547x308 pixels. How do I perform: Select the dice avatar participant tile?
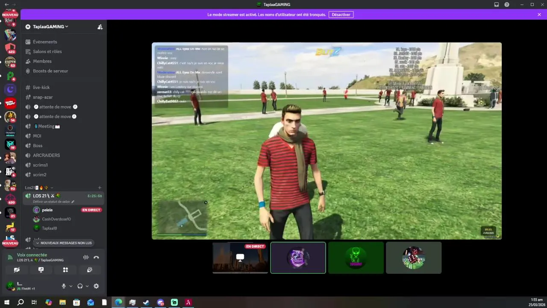click(413, 258)
